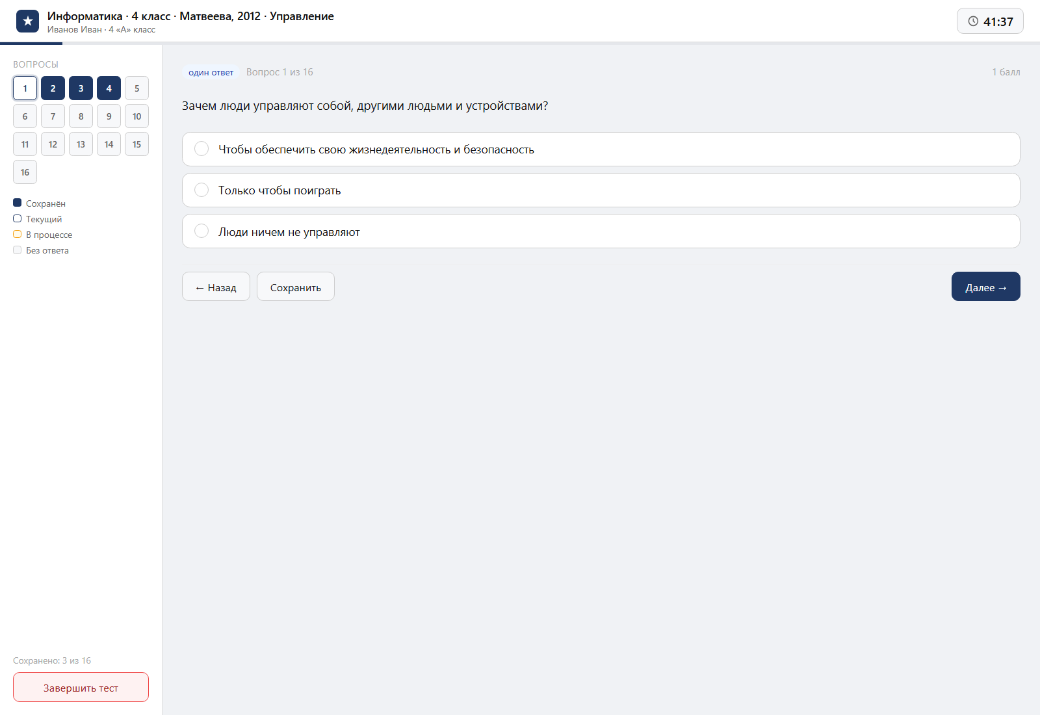Select question 14
The image size is (1040, 715).
109,144
